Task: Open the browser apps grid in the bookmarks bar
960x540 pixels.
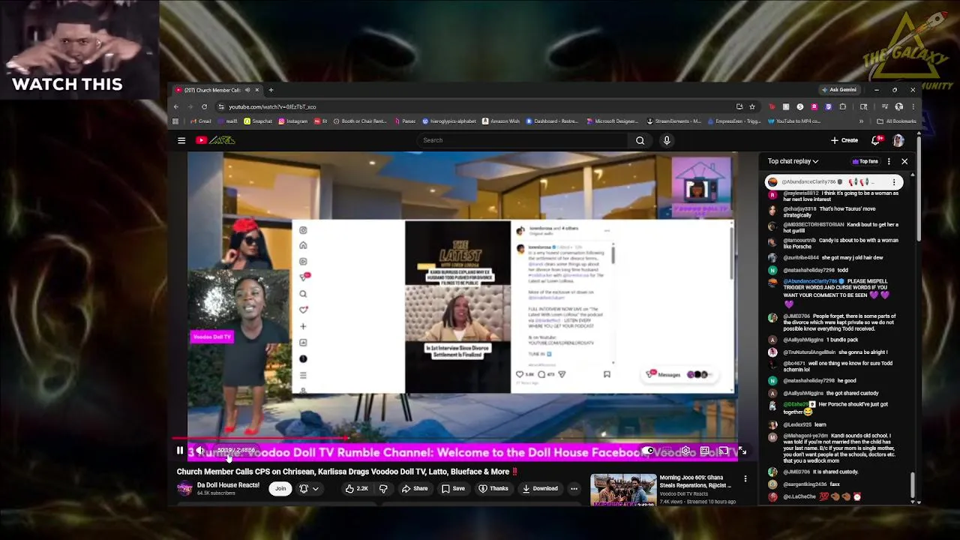Action: coord(175,121)
